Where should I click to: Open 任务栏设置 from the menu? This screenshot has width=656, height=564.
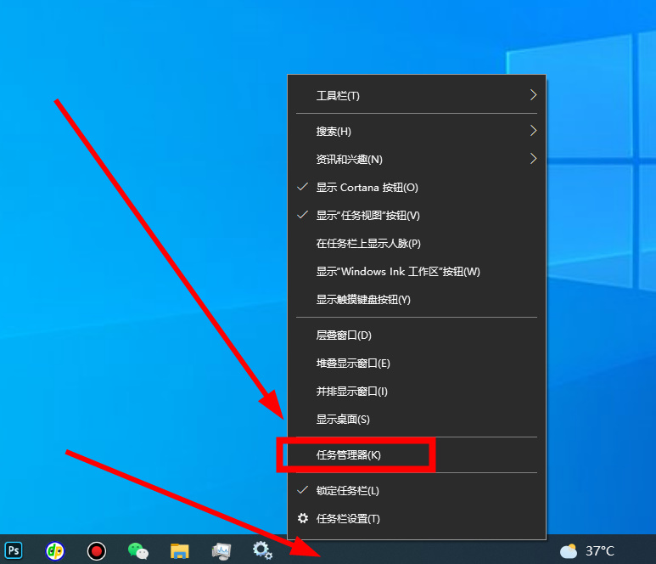(348, 519)
